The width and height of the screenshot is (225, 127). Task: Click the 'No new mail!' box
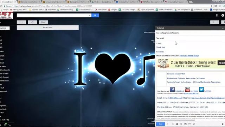tap(48, 28)
